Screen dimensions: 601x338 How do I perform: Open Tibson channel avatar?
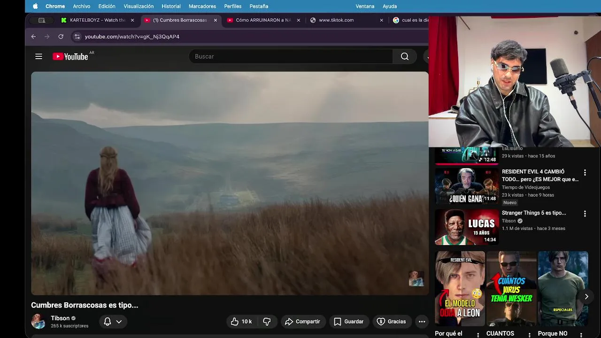[x=38, y=322]
